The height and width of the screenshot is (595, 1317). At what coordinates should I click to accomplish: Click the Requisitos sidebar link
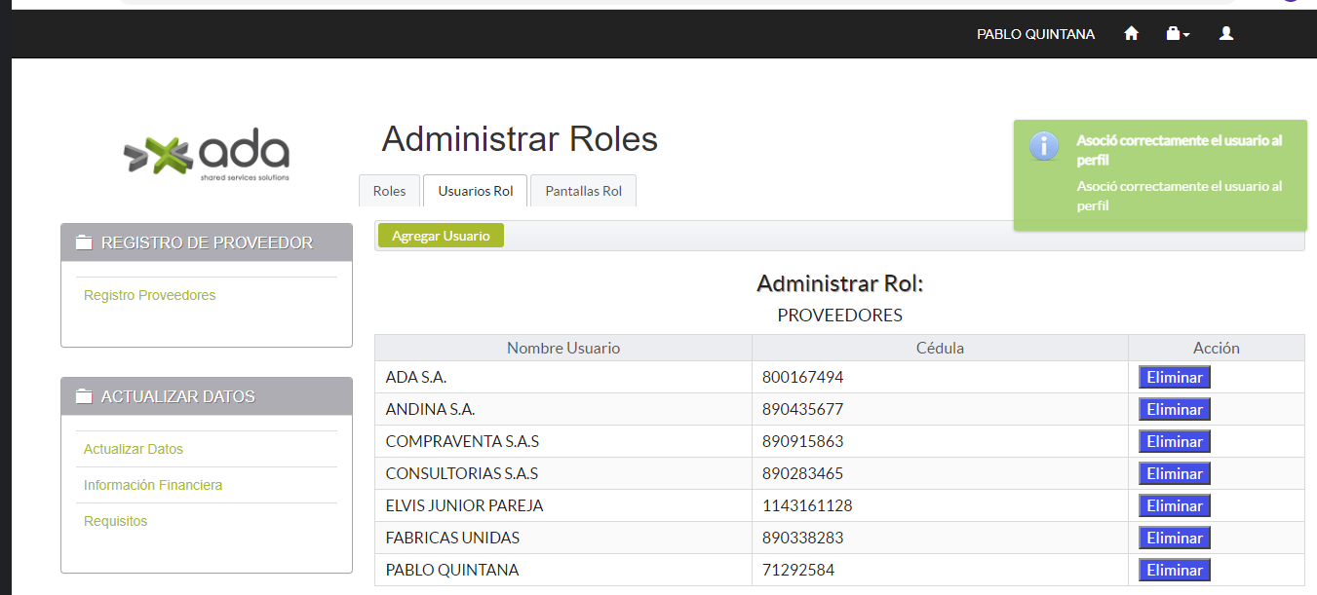(115, 521)
